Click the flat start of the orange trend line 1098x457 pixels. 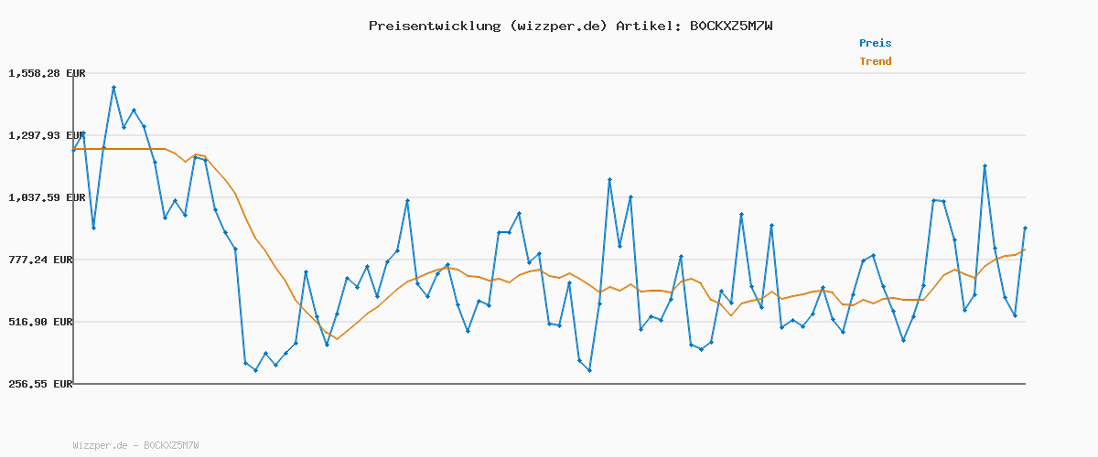[x=119, y=149]
